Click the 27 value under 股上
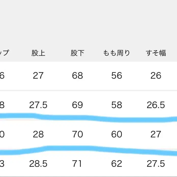The width and height of the screenshot is (177, 177). (x=38, y=76)
